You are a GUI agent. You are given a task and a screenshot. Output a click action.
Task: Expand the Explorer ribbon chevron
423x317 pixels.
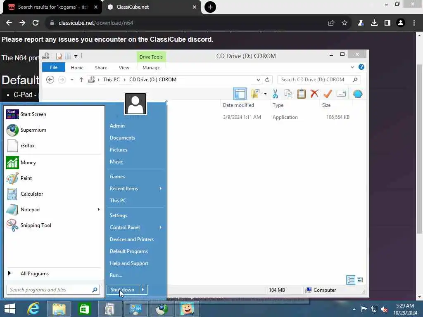point(352,67)
